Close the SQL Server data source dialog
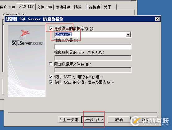This screenshot has width=172, height=130. pyautogui.click(x=157, y=19)
